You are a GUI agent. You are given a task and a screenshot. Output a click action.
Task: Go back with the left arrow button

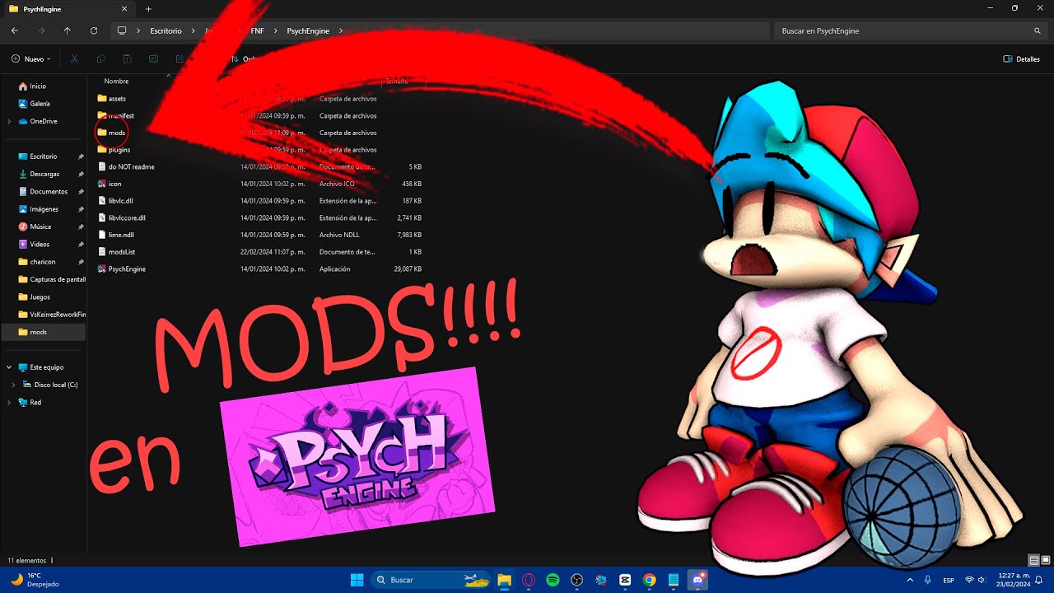click(x=15, y=30)
